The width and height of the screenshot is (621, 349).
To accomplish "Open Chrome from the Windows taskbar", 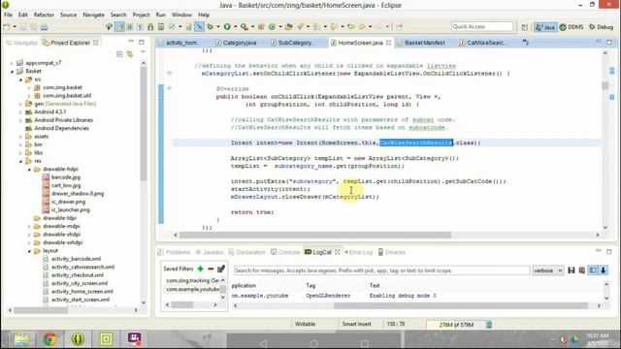I will [x=49, y=339].
